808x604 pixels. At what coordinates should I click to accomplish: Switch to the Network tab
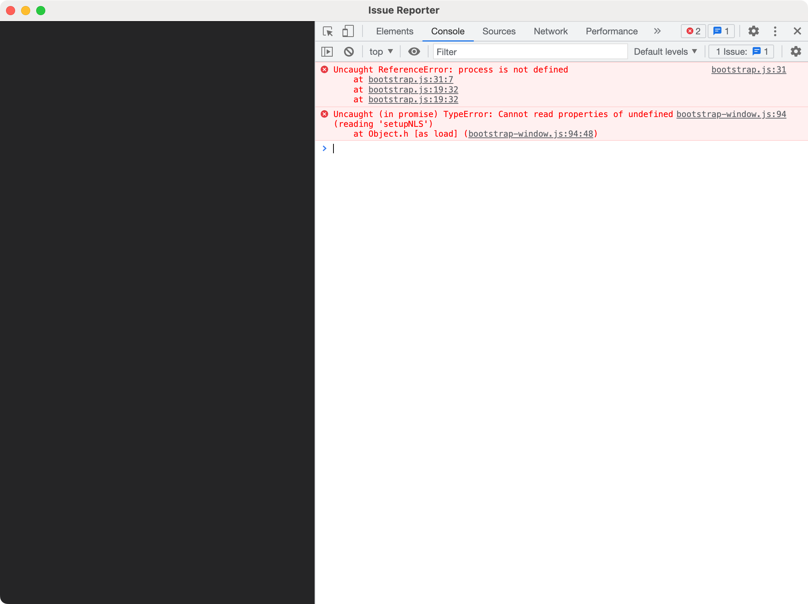[x=550, y=31]
